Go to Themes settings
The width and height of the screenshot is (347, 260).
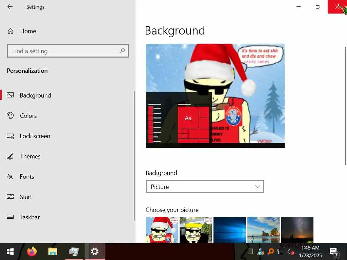tap(30, 156)
